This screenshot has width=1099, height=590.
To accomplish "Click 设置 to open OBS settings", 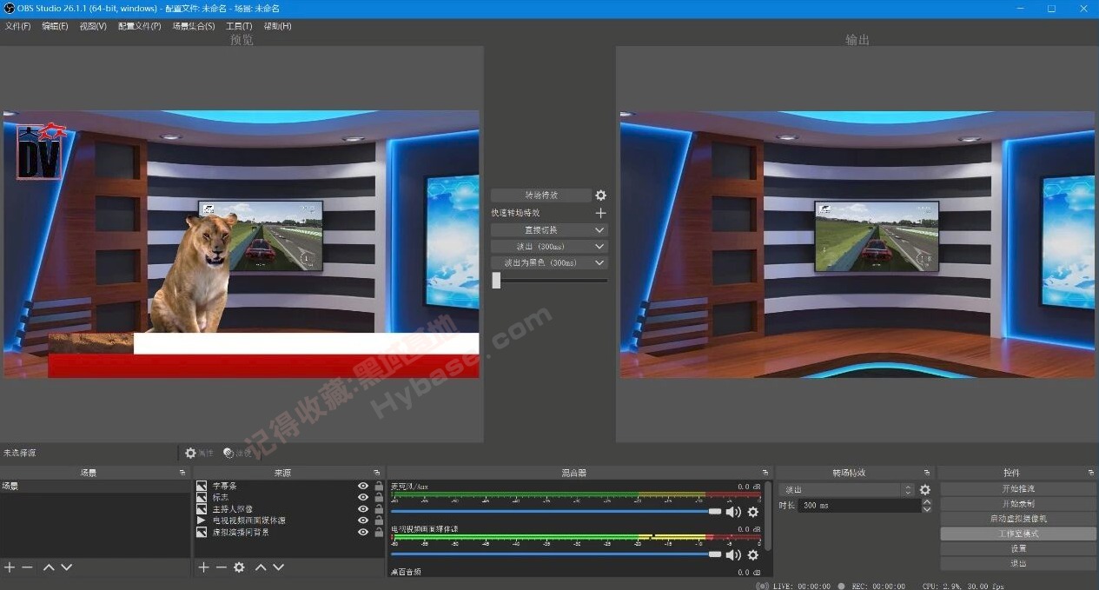I will (1016, 547).
